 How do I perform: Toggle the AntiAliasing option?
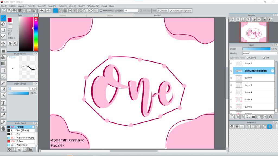pos(101,11)
